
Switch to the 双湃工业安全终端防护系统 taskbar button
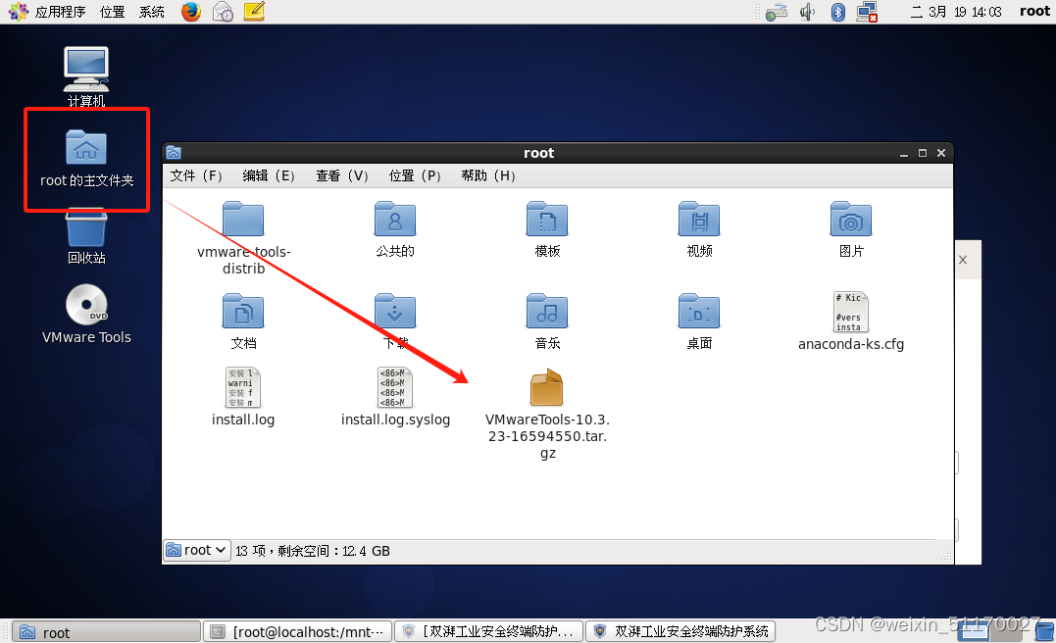[x=680, y=631]
